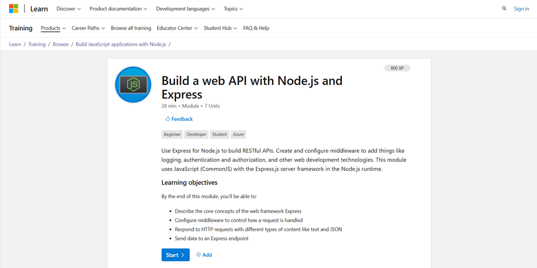Image resolution: width=537 pixels, height=268 pixels.
Task: Open the Career Paths dropdown
Action: [88, 28]
